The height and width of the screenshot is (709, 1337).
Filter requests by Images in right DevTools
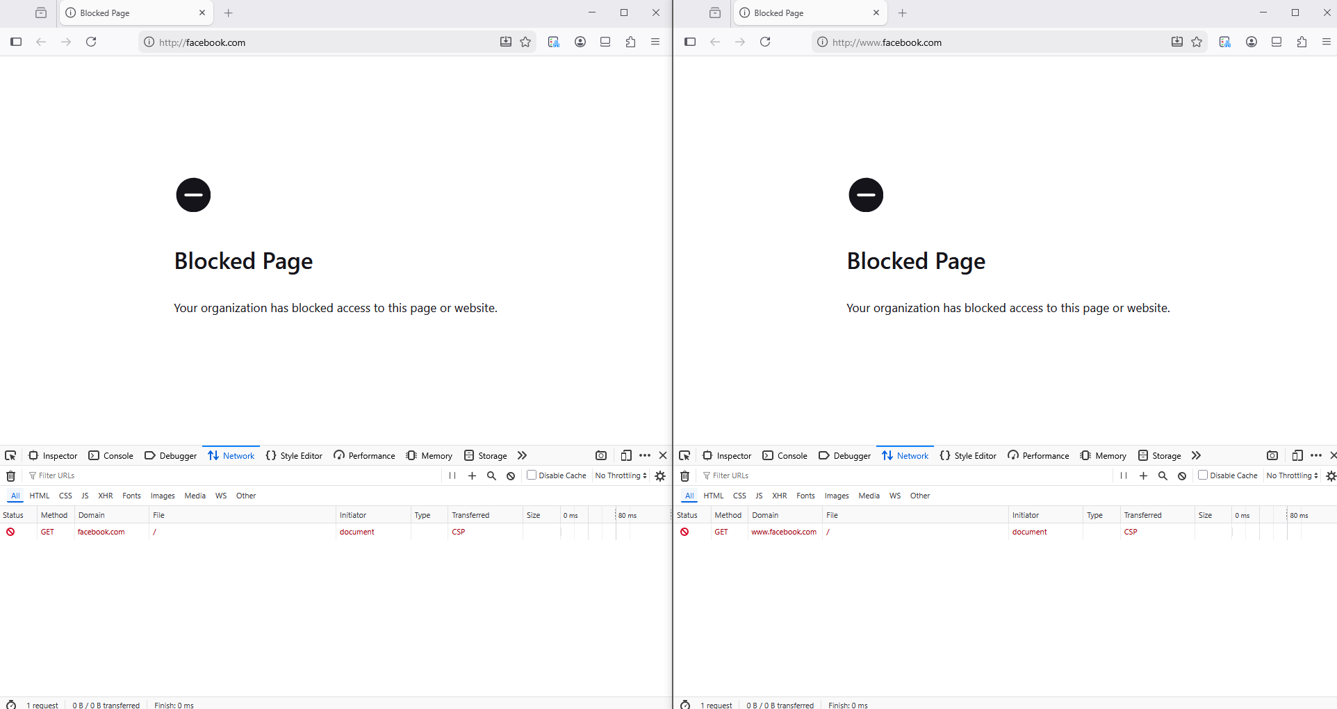tap(837, 496)
